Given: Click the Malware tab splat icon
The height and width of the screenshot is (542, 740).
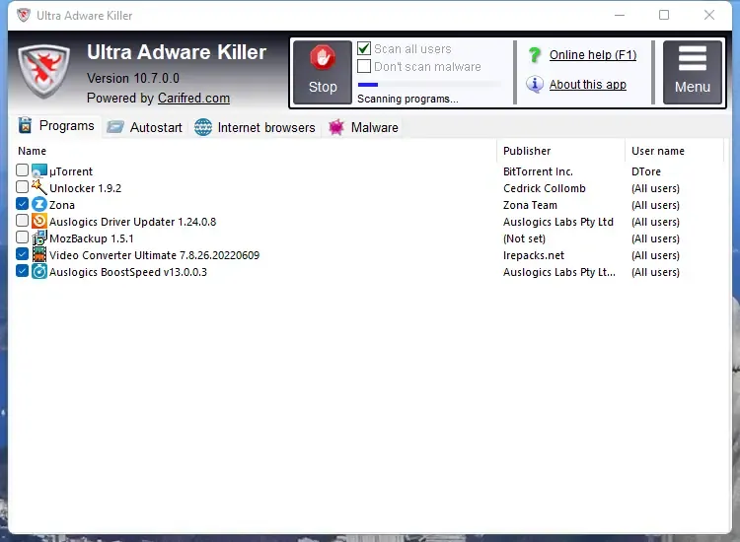Looking at the screenshot, I should pyautogui.click(x=336, y=127).
